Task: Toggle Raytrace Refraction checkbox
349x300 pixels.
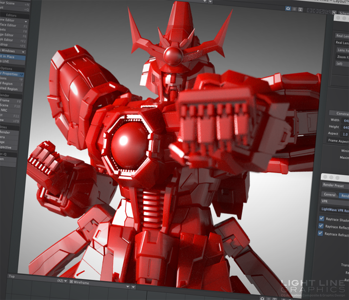Action: click(x=320, y=233)
